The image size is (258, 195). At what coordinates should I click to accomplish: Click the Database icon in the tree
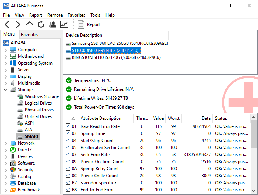[13, 183]
